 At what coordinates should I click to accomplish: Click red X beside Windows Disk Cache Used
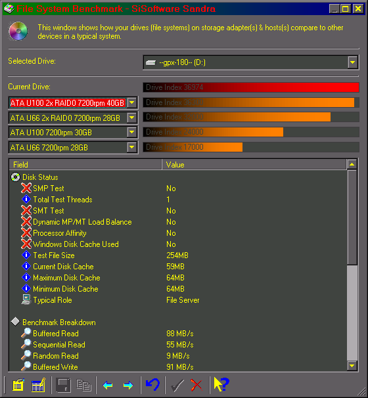(x=26, y=244)
